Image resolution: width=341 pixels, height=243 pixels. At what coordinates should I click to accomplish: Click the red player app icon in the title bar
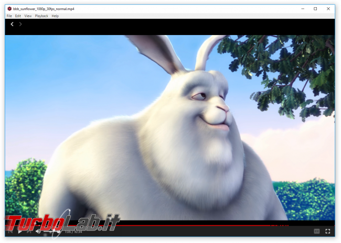(x=9, y=9)
